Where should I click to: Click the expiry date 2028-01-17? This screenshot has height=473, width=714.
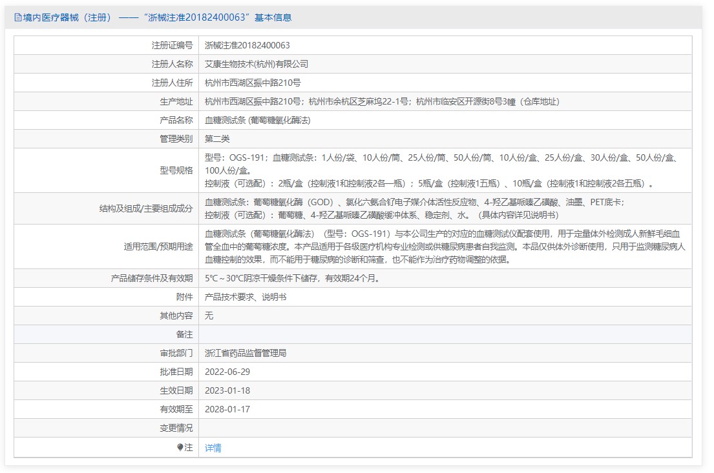[x=227, y=409]
